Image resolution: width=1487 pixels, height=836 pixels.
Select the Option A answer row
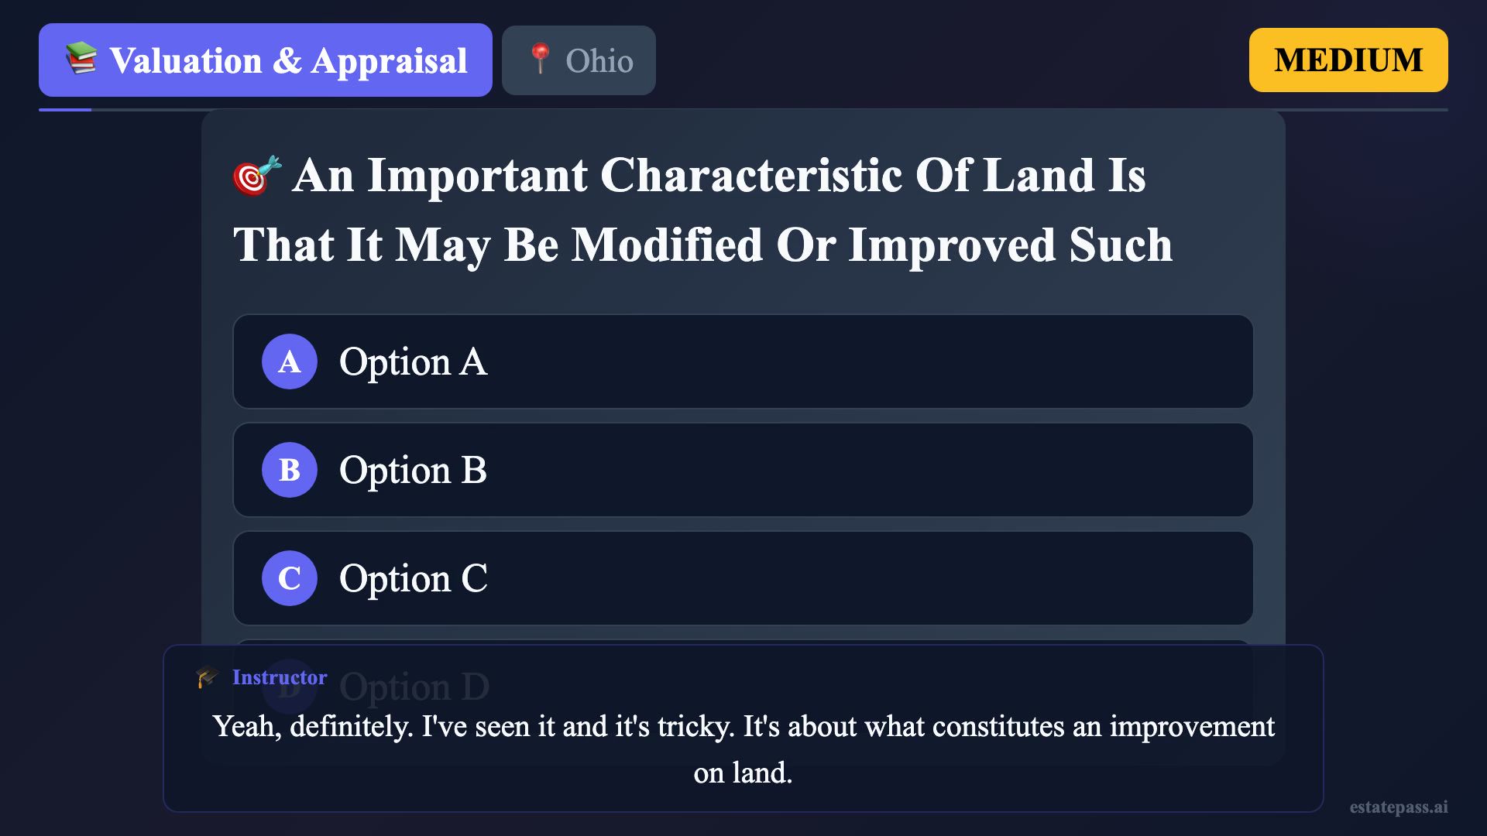tap(743, 361)
